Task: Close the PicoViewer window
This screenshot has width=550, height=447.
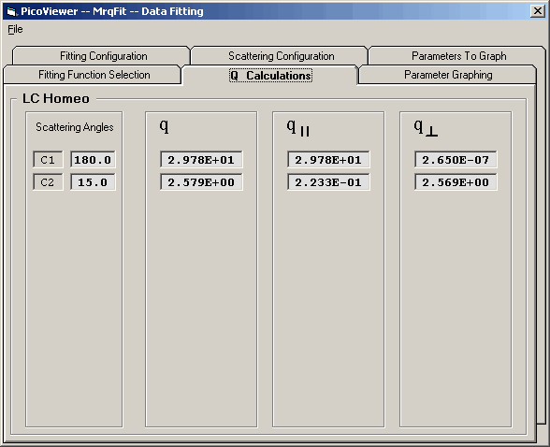Action: coord(537,11)
